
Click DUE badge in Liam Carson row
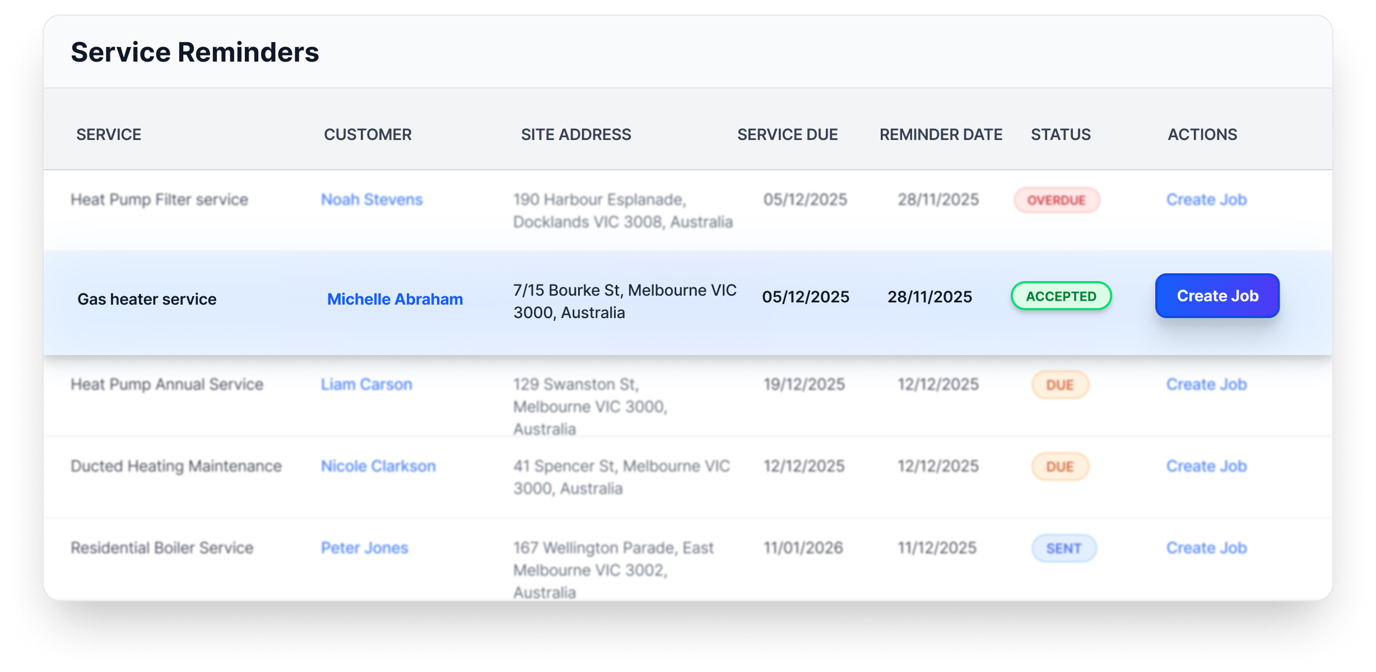[1059, 385]
